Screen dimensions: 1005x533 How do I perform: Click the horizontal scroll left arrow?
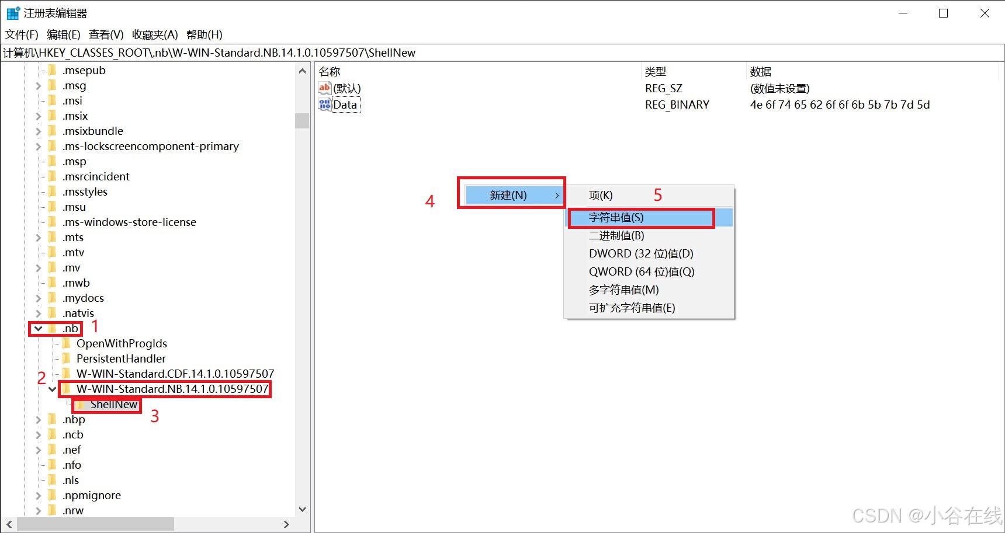(x=9, y=524)
